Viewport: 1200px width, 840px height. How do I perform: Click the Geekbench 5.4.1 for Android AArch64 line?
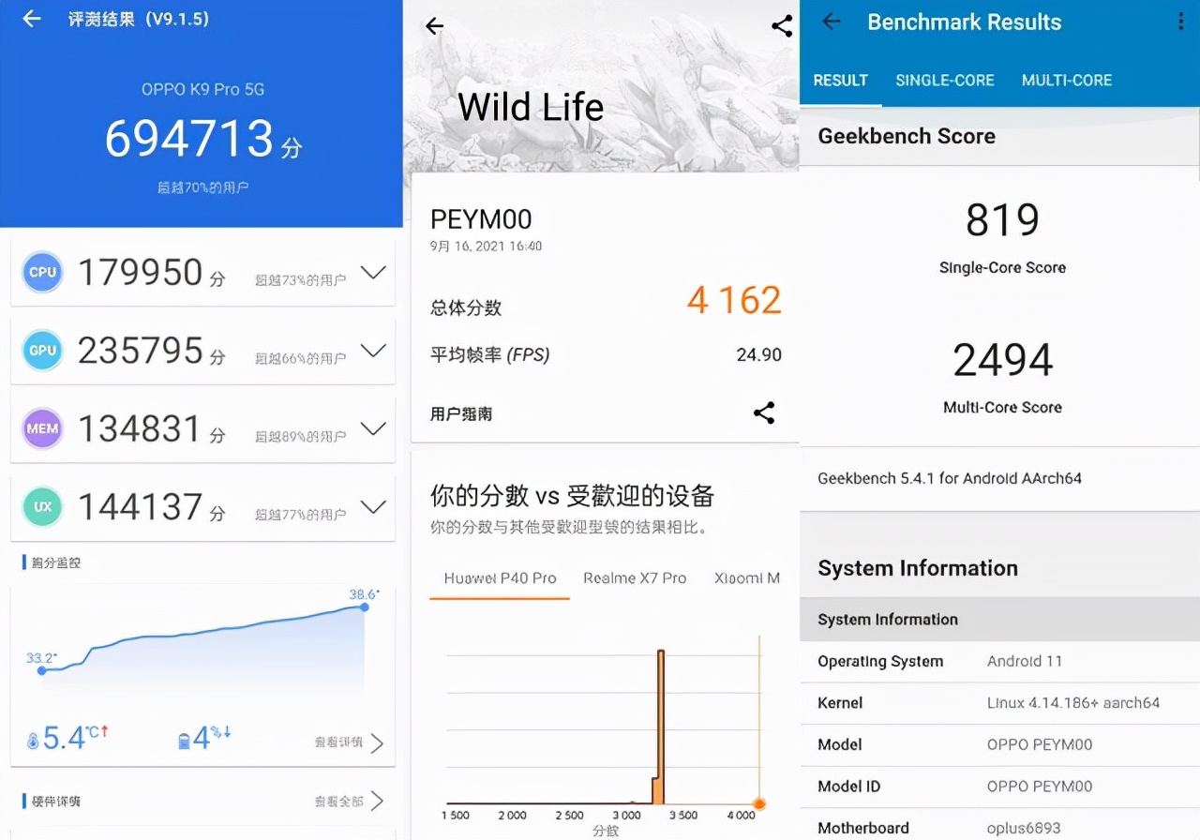(950, 478)
